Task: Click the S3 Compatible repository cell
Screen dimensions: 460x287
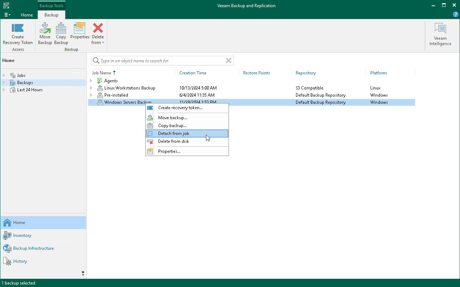Action: coord(309,88)
